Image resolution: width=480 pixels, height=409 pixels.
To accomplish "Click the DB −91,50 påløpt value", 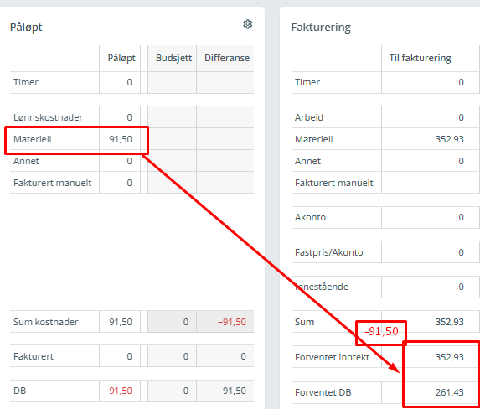I will (118, 391).
